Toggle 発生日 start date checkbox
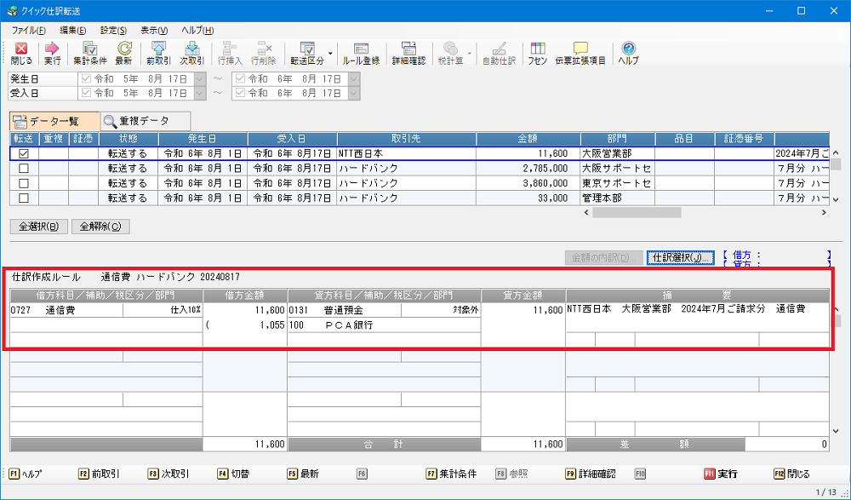This screenshot has width=851, height=500. (86, 78)
